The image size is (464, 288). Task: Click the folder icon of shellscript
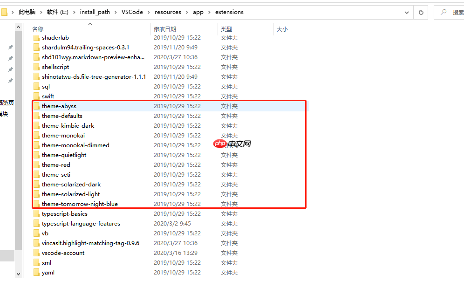36,67
